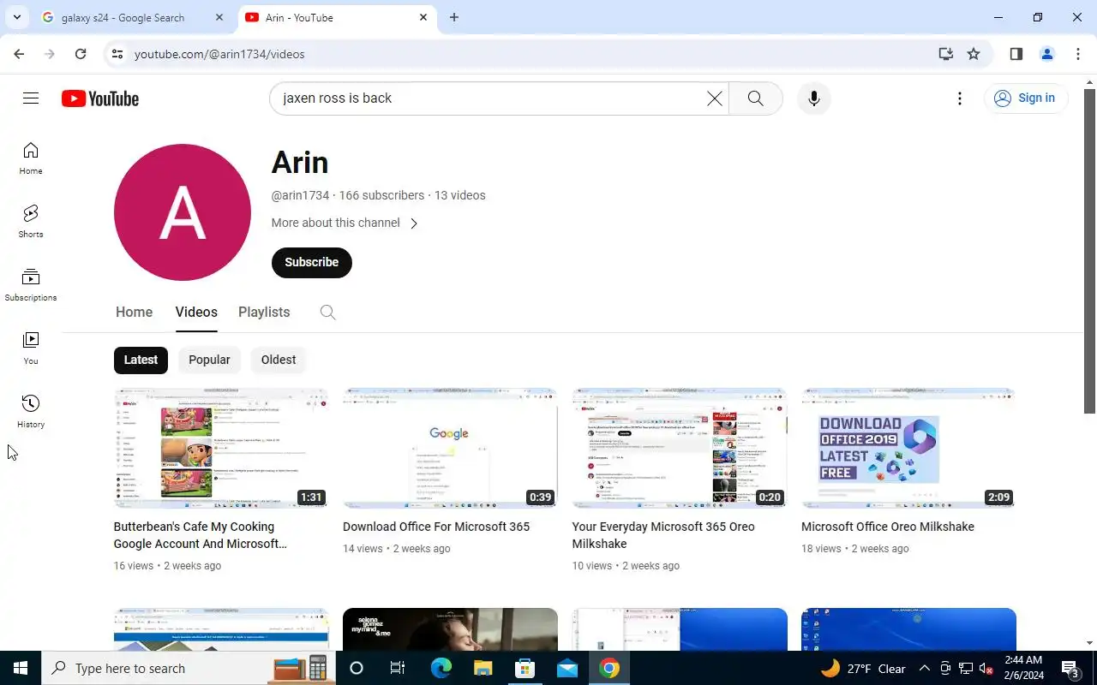Screen dimensions: 1097x685
Task: Click the @arin1734 channel handle text
Action: (x=300, y=195)
